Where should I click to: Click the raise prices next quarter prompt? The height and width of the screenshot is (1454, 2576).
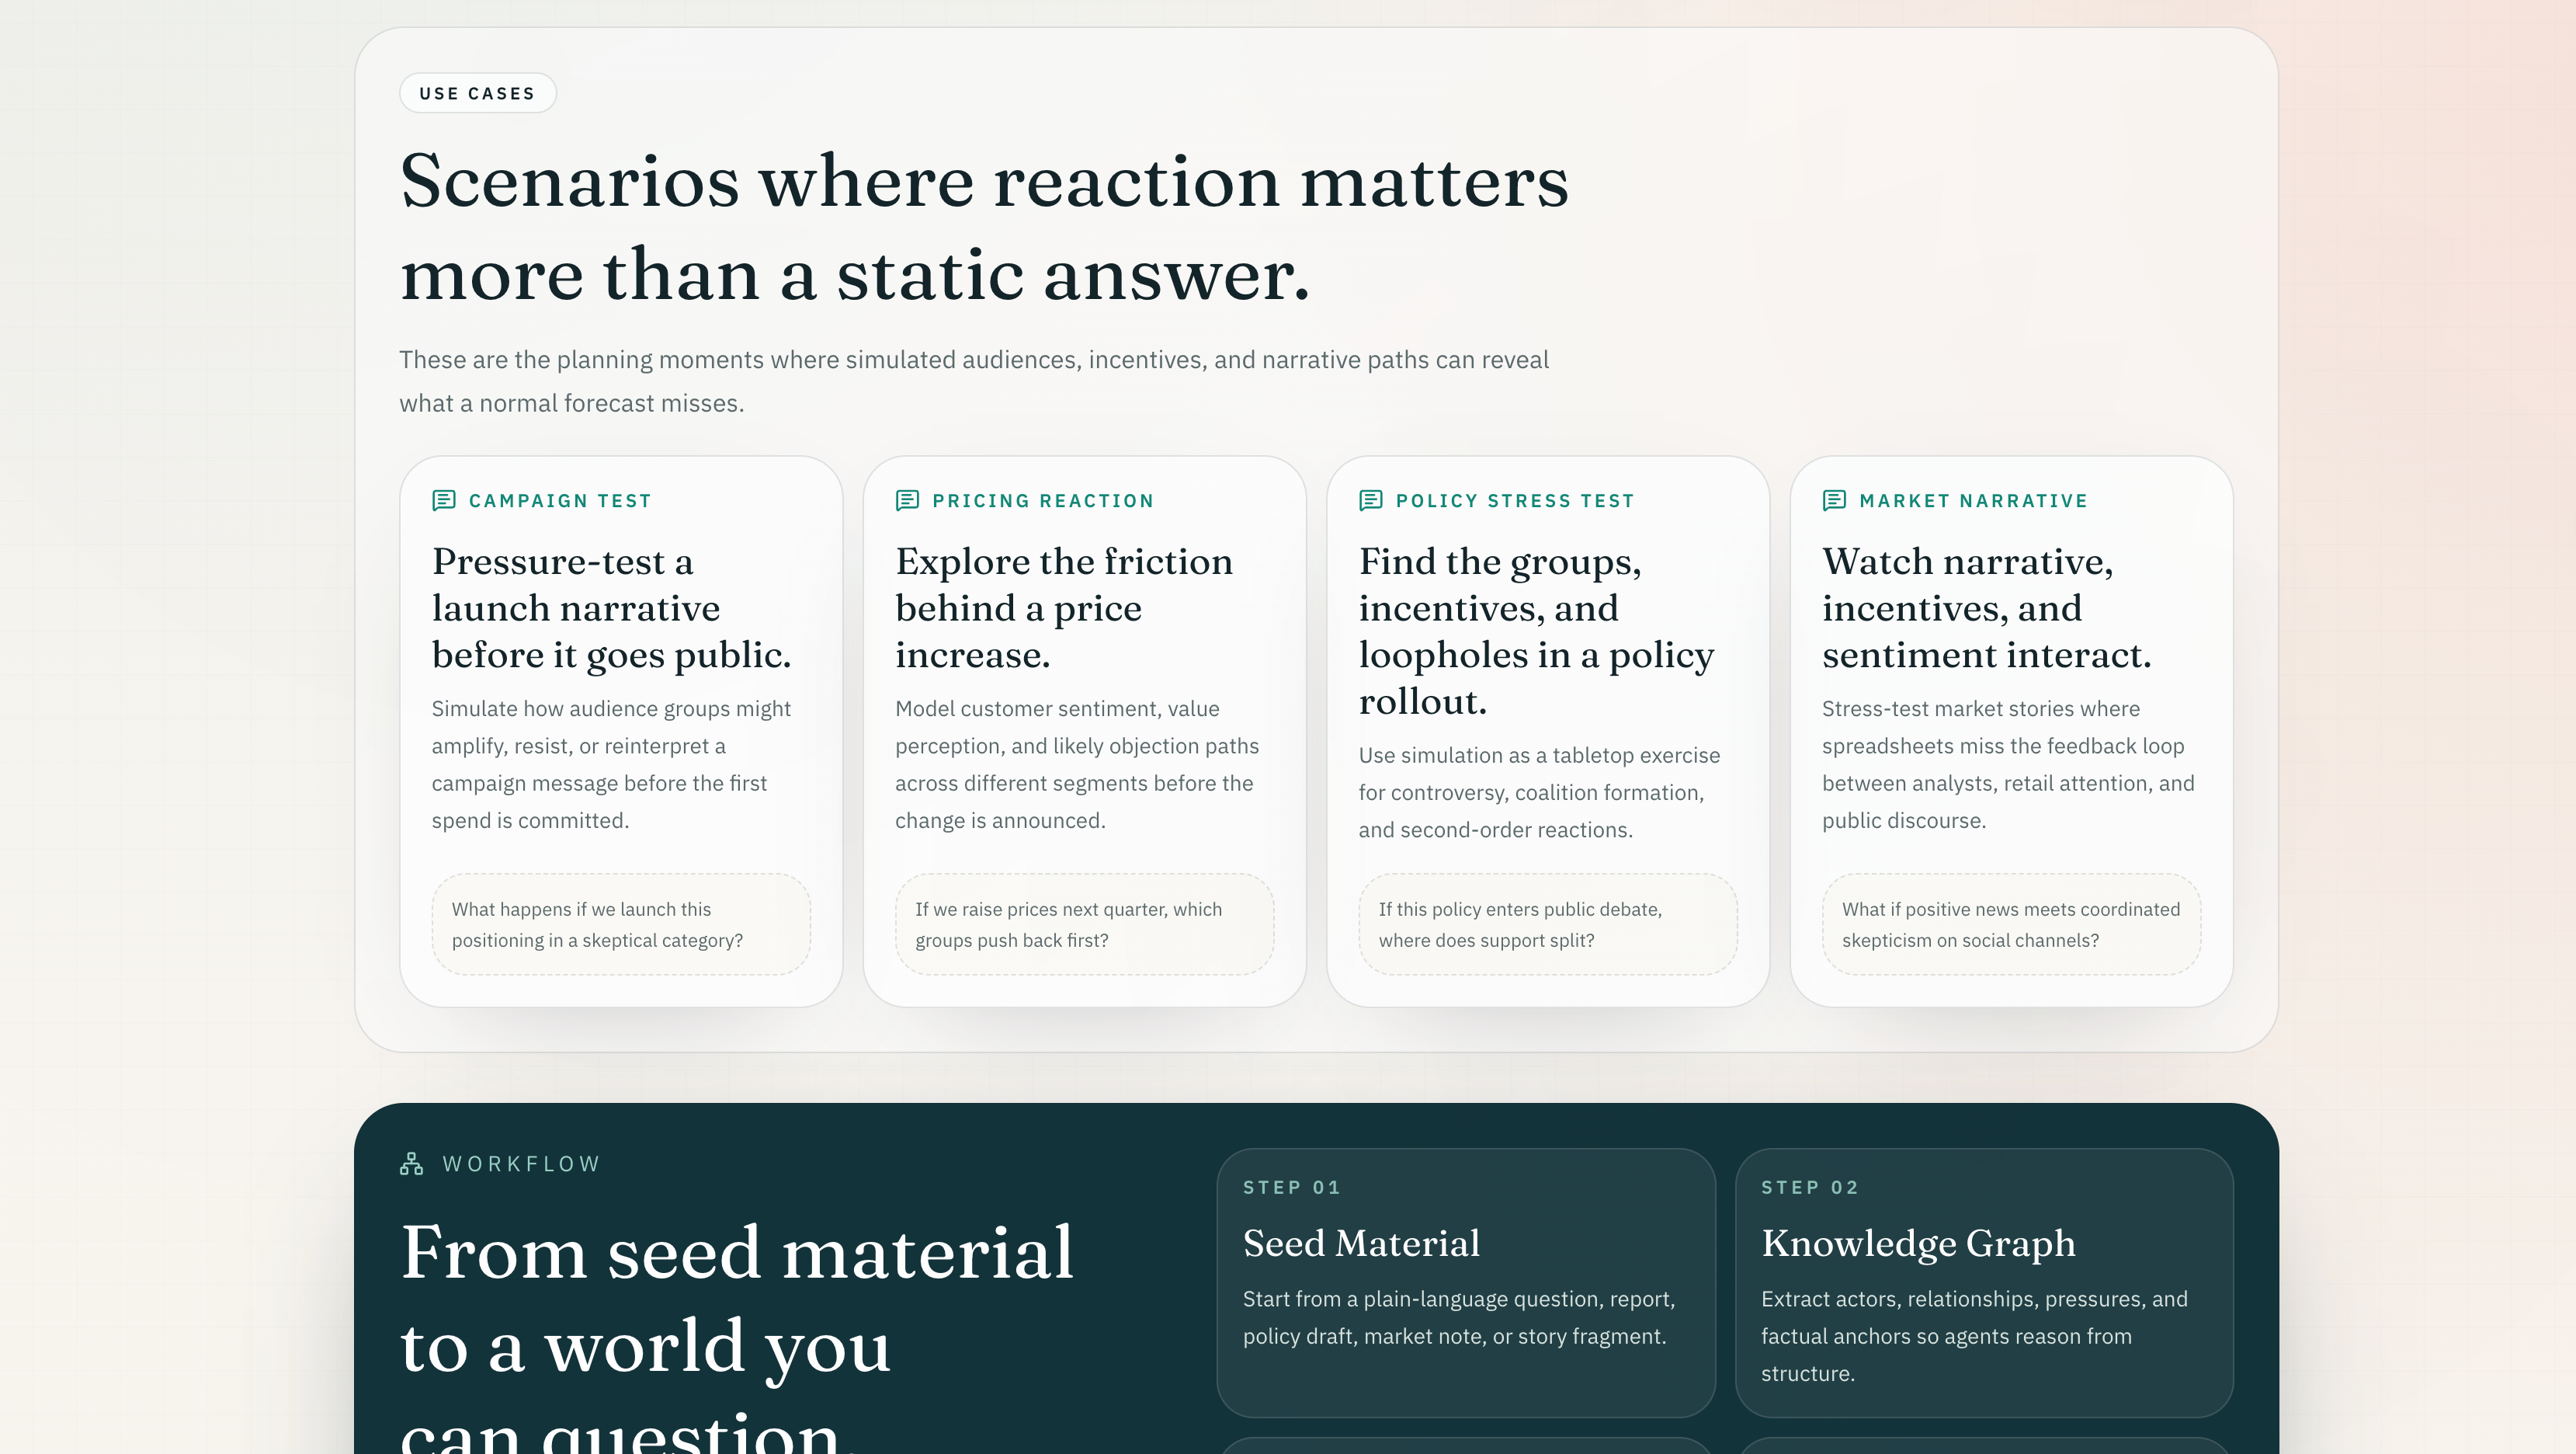coord(1084,924)
